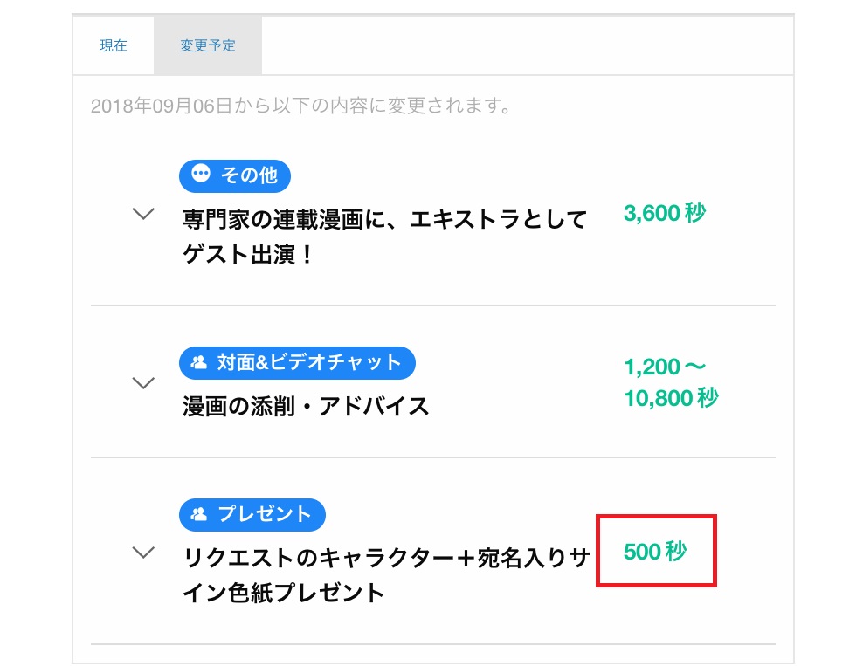863x666 pixels.
Task: Open 専門家の連載漫画に、エキストラとして title
Action: click(385, 219)
